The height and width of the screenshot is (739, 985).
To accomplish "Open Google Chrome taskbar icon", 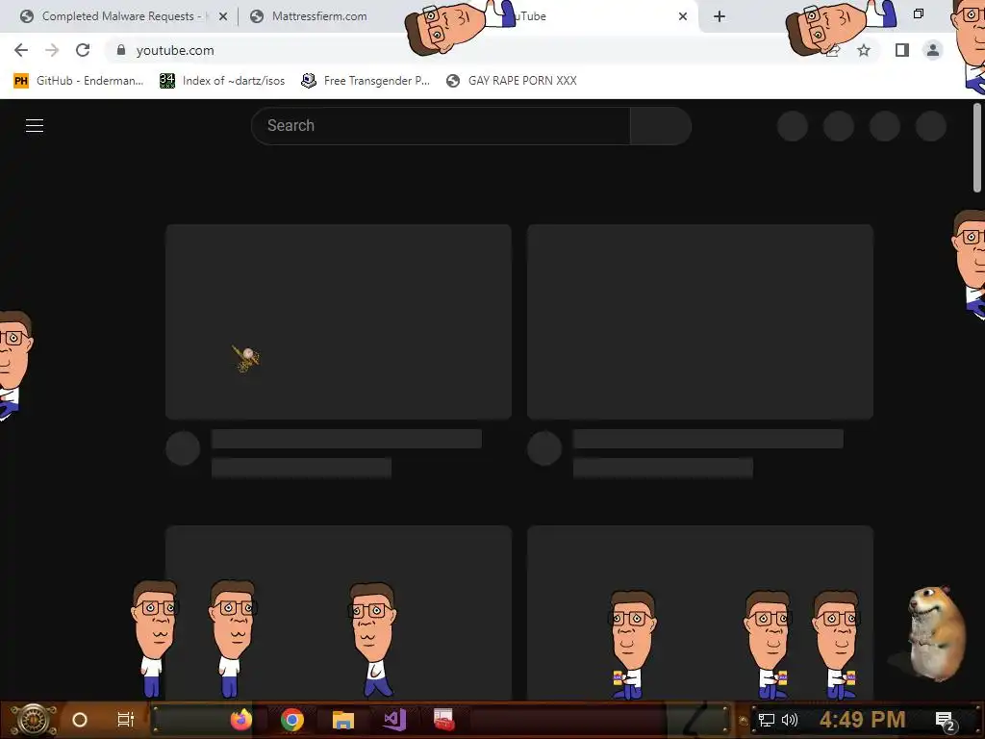I will click(x=292, y=720).
